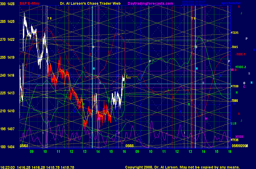Click the 'MLB' level label
The height and width of the screenshot is (169, 256).
(x=234, y=70)
